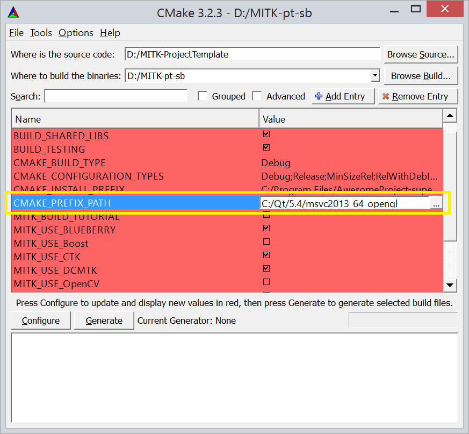Check the MITK_USE_Boost option
The width and height of the screenshot is (469, 434).
[266, 241]
